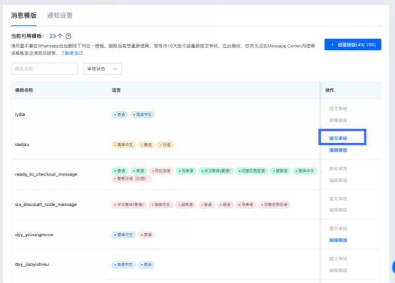Select the 消息模版 tab
The image size is (395, 283).
point(24,15)
